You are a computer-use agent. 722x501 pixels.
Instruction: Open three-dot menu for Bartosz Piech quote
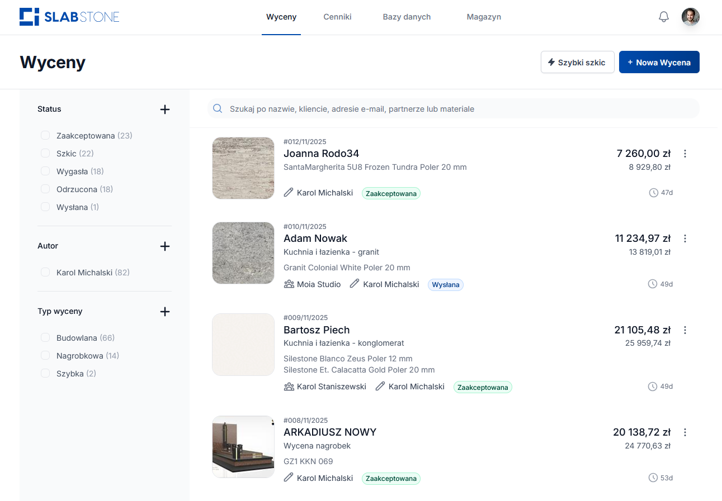pyautogui.click(x=685, y=330)
